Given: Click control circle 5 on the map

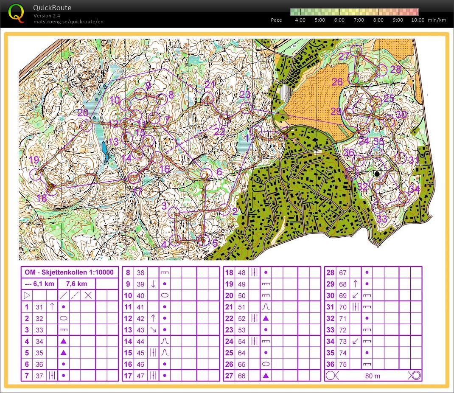Looking at the screenshot, I should click(204, 241).
